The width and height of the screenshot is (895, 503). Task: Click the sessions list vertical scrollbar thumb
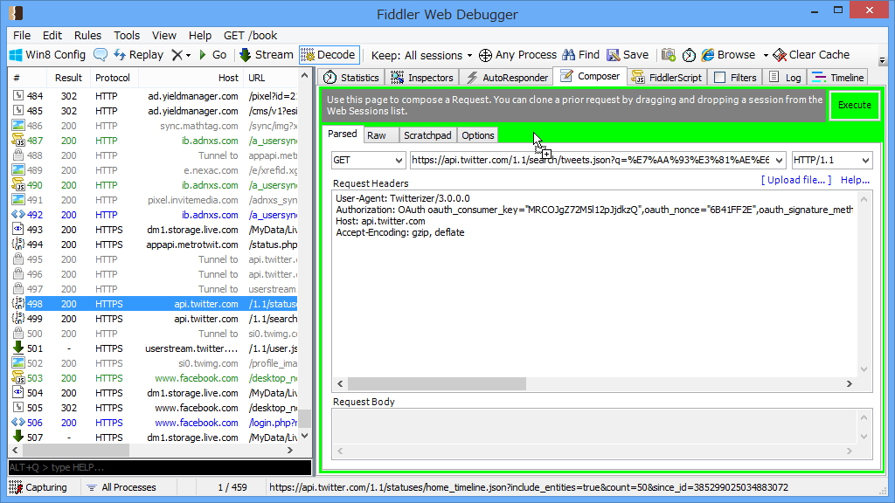pos(305,418)
